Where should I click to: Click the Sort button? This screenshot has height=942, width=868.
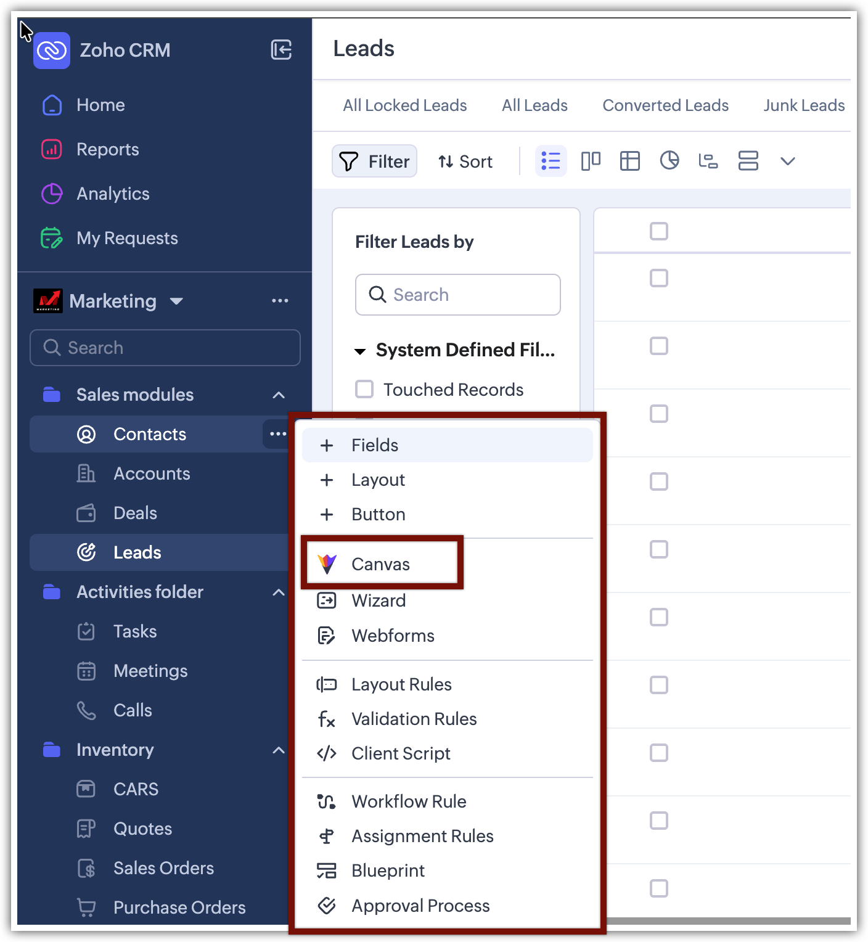click(465, 162)
